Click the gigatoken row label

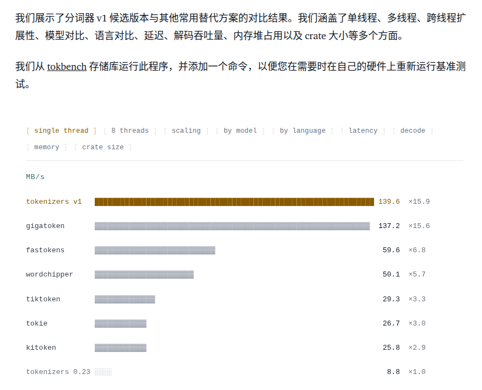(x=45, y=226)
